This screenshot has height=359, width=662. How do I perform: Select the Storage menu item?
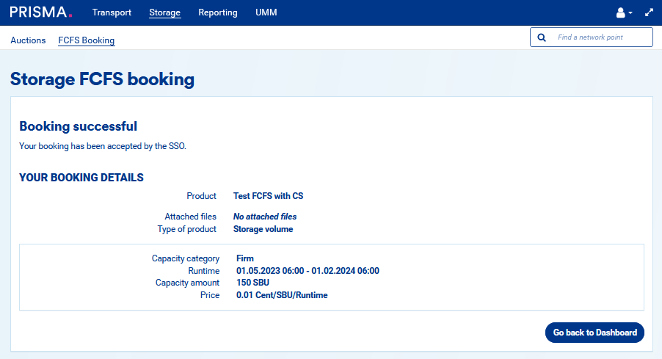click(x=164, y=12)
